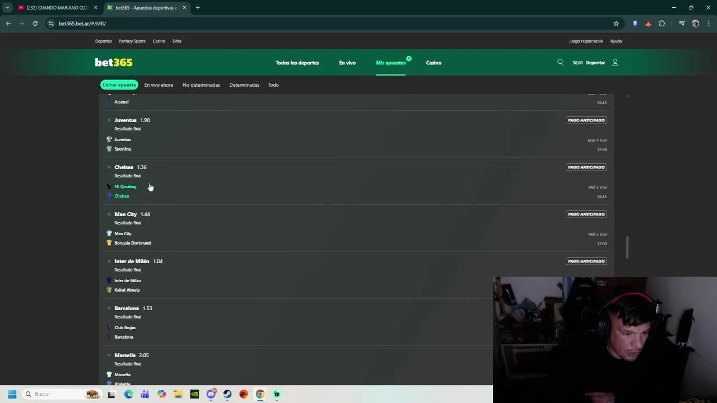Click the Kairat Almaty team row
This screenshot has width=717, height=403.
127,290
